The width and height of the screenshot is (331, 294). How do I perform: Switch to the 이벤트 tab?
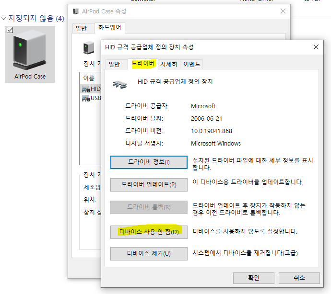(x=192, y=64)
